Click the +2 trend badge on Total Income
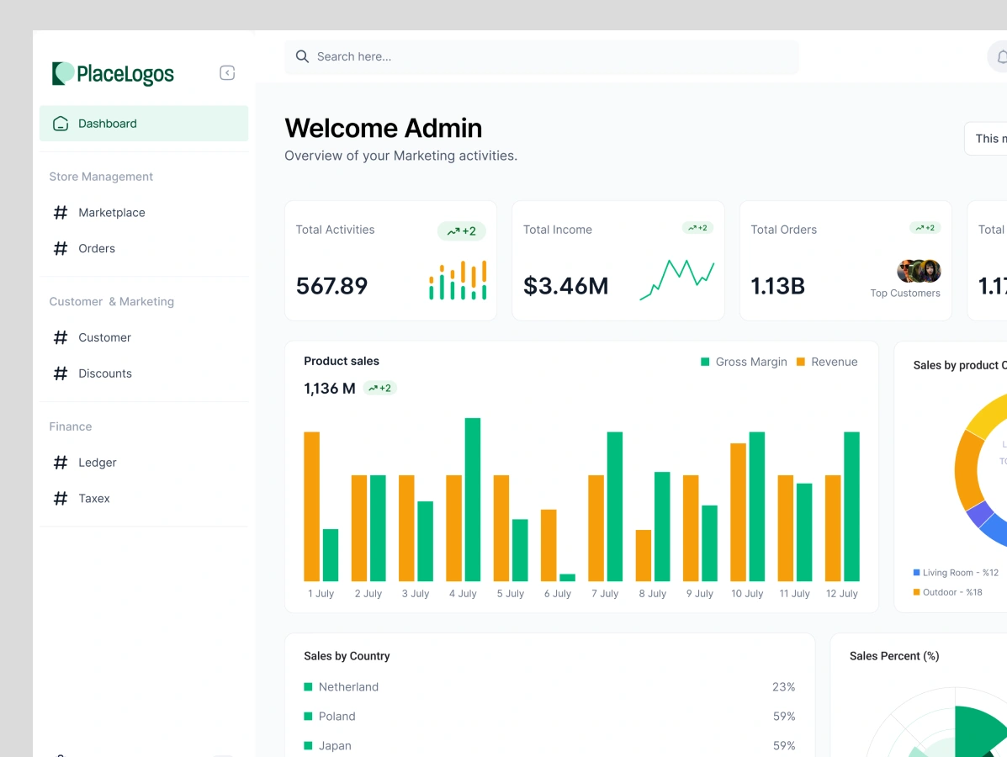 (x=697, y=228)
